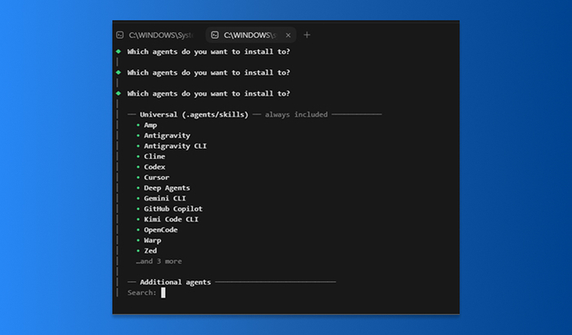Click the Cursor agent entry

coord(157,178)
